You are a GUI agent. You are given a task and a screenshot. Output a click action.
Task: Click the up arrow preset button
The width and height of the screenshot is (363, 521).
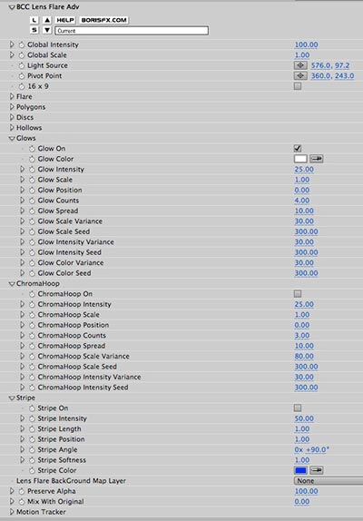(47, 20)
